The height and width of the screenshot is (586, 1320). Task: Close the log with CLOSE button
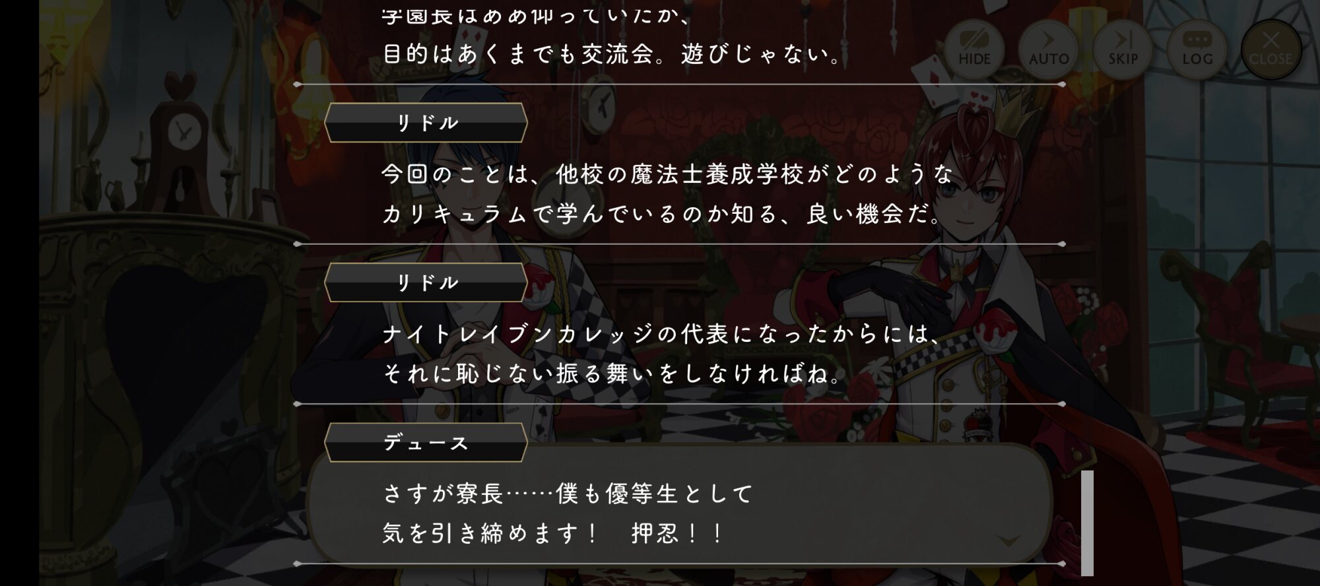click(1271, 48)
